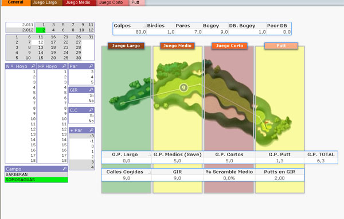Click sort indicator beside Calles Cogidas column

[150, 172]
